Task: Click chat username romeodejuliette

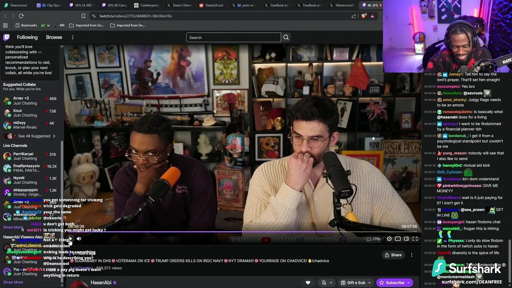Action: pos(457,112)
